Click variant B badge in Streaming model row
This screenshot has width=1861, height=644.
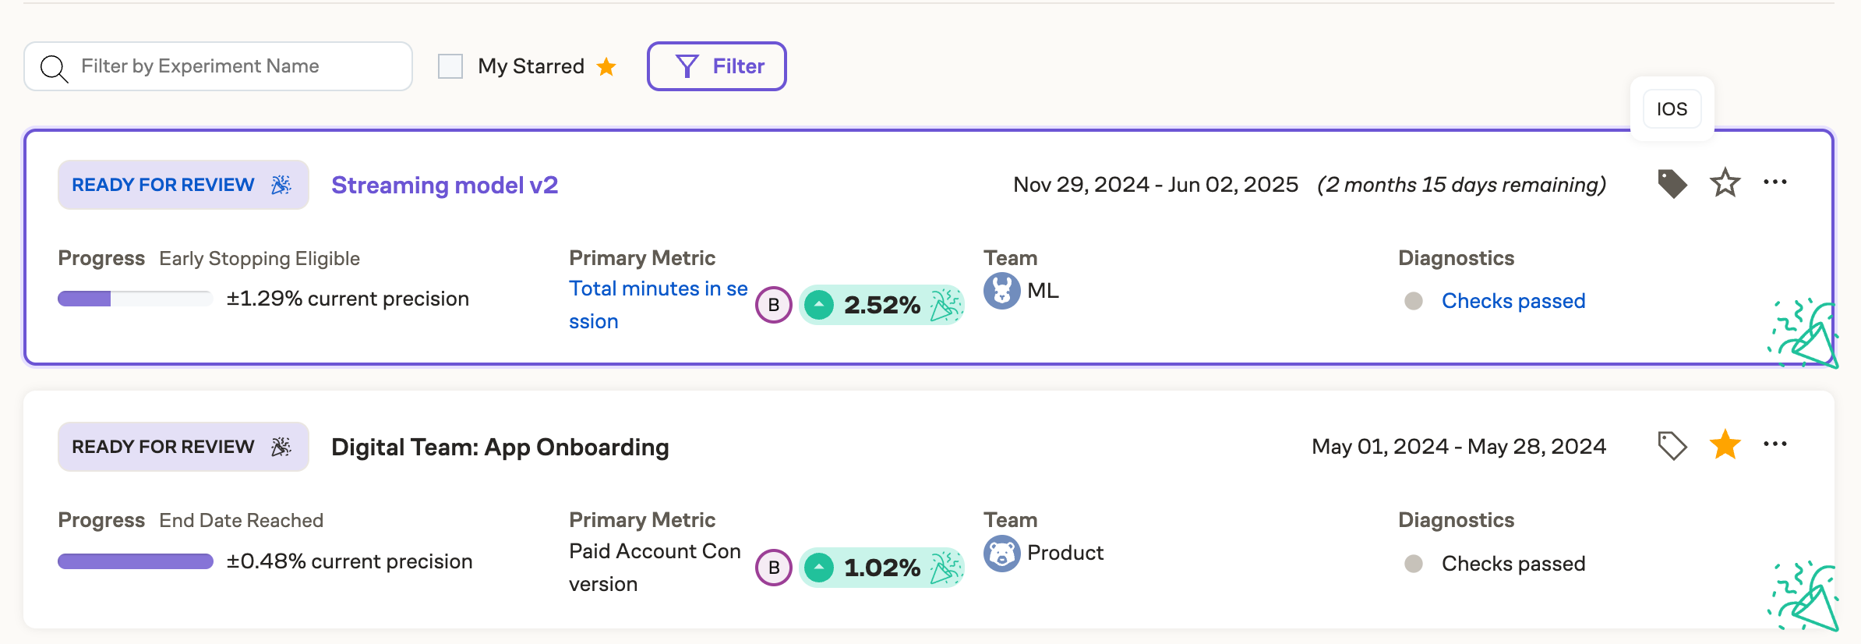tap(773, 305)
